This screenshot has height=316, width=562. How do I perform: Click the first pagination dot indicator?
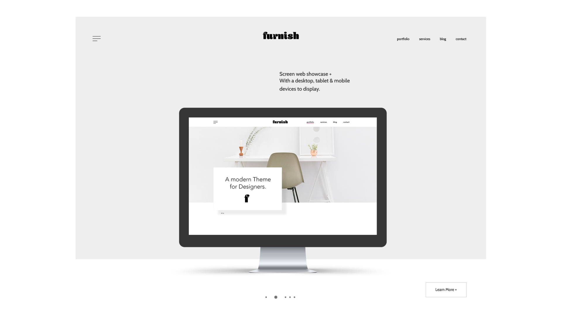pyautogui.click(x=266, y=297)
